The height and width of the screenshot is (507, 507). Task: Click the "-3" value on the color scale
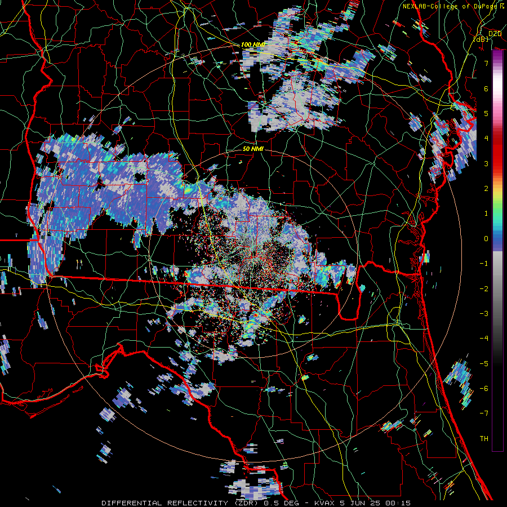click(x=484, y=313)
